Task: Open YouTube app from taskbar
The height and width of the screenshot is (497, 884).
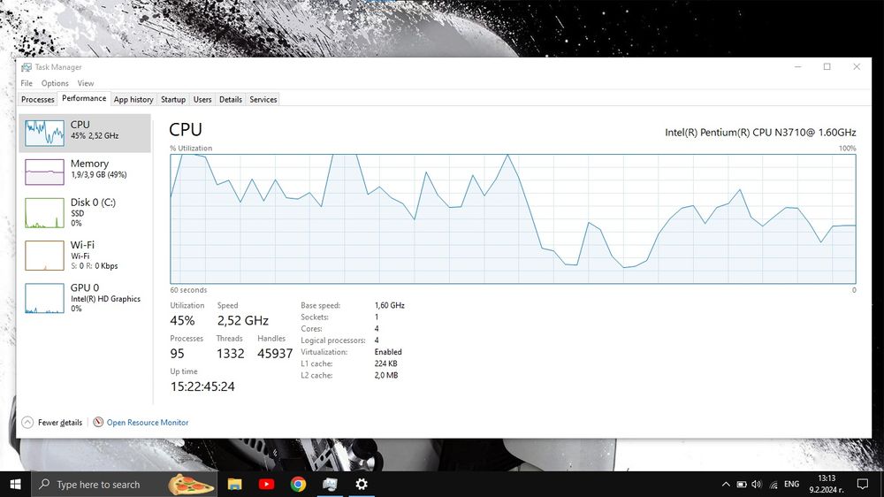Action: (266, 484)
